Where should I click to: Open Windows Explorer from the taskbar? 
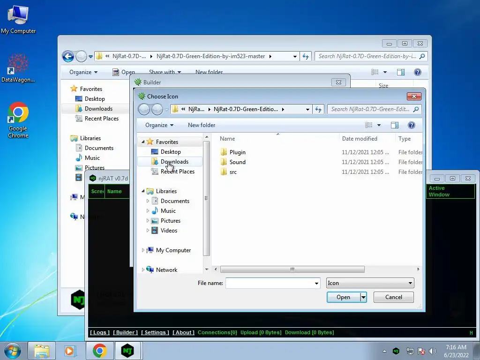[x=42, y=351]
